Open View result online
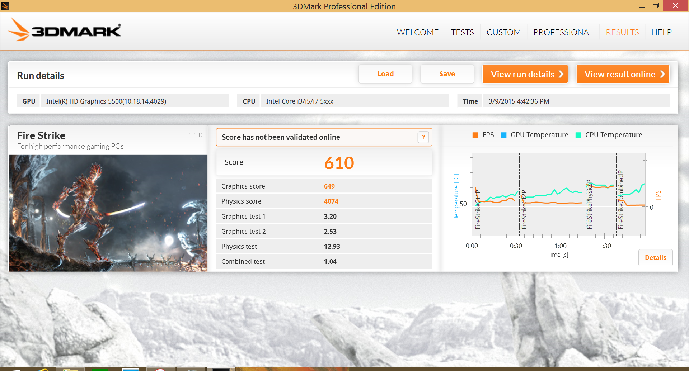 [623, 74]
